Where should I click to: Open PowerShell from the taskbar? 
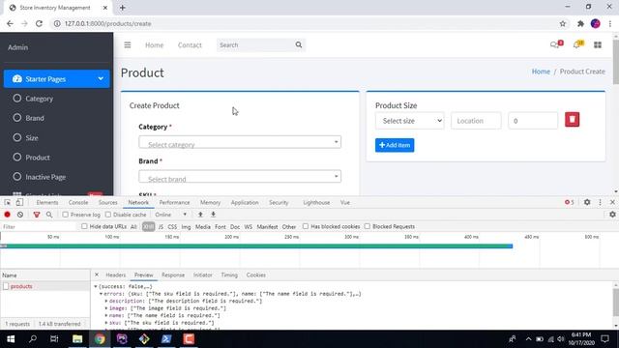tap(166, 339)
